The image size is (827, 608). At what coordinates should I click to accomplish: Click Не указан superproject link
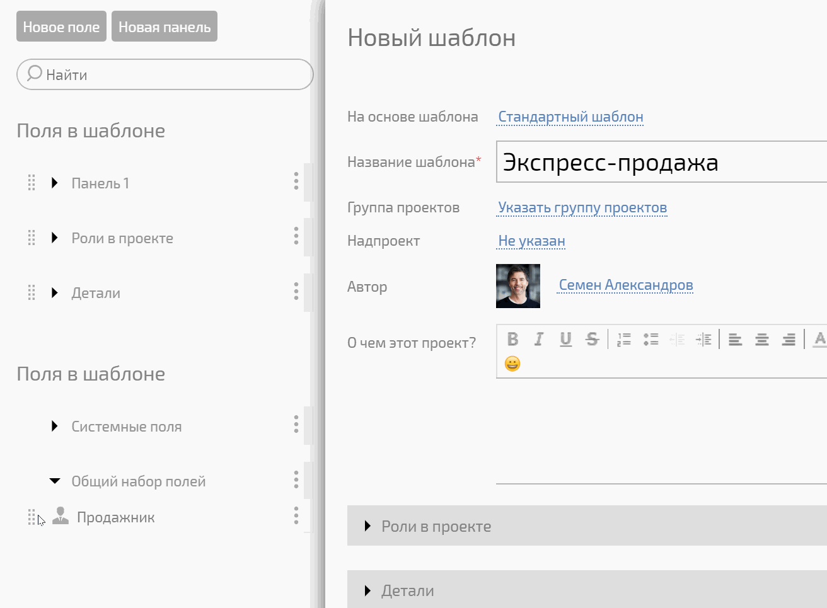click(531, 241)
